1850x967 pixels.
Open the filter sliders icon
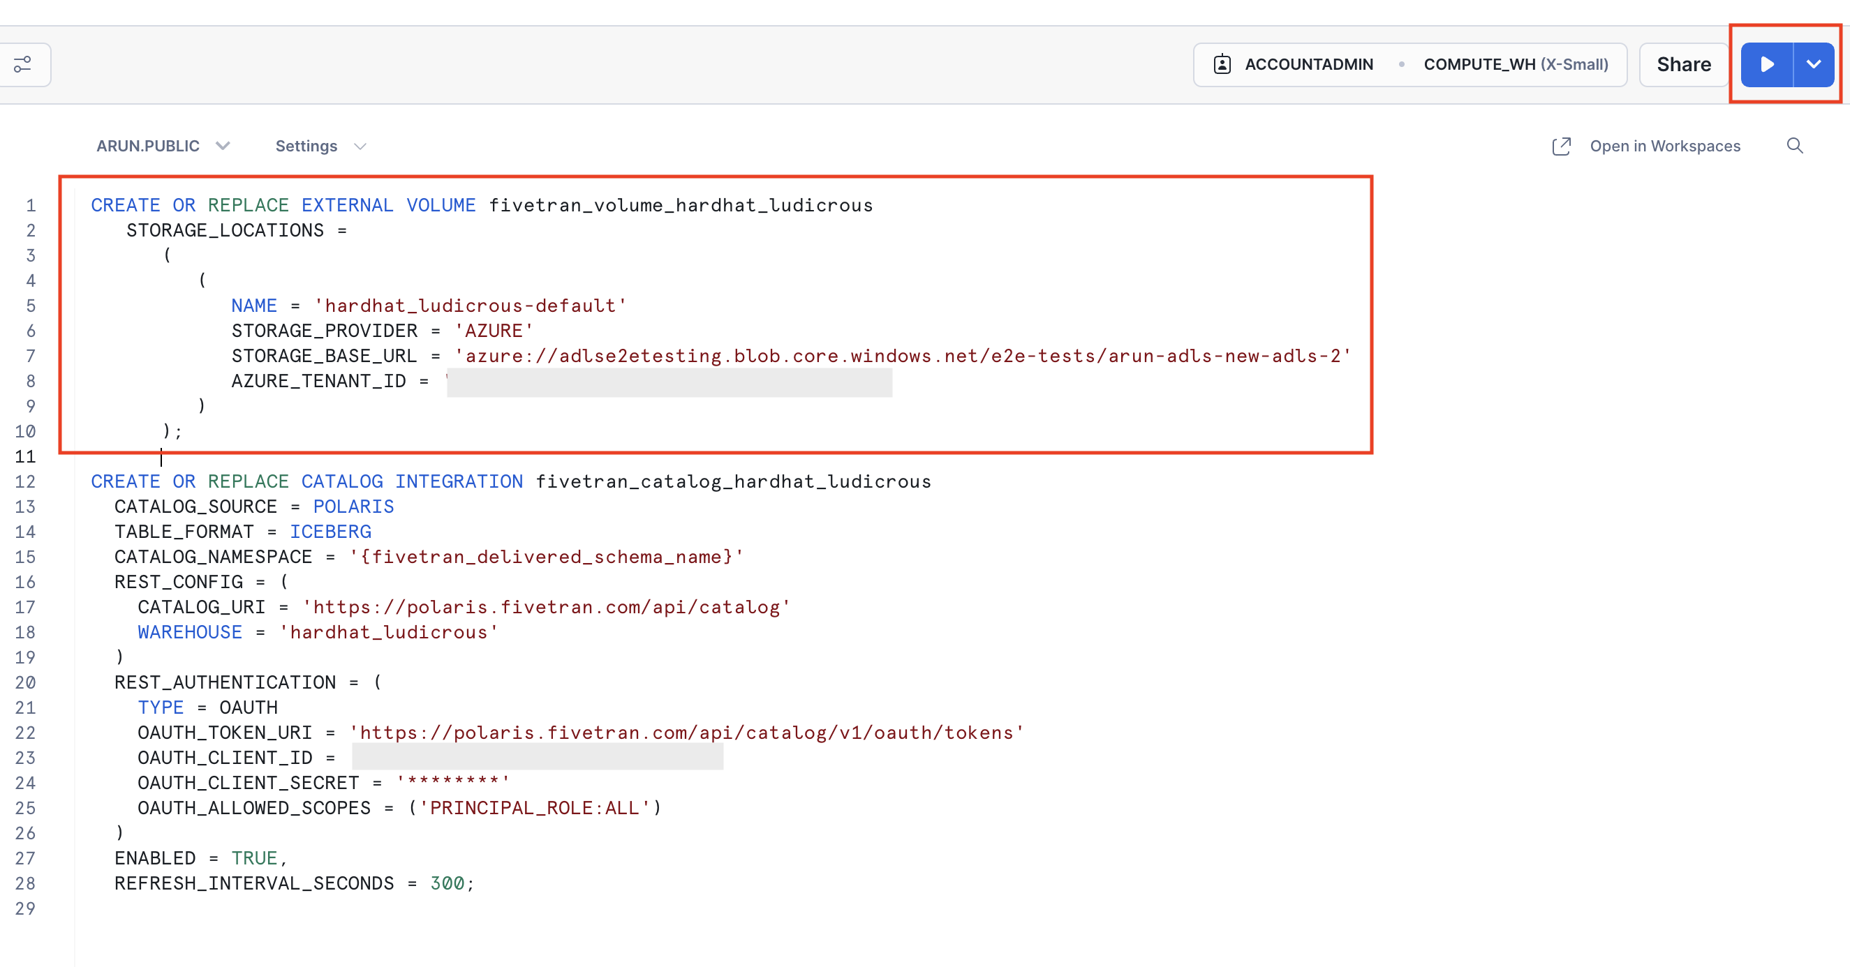[23, 65]
